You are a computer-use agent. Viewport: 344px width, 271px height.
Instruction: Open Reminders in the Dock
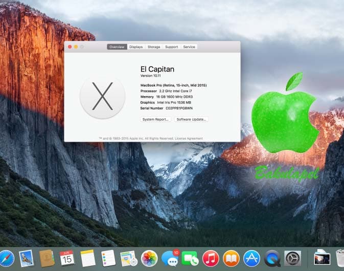108,258
